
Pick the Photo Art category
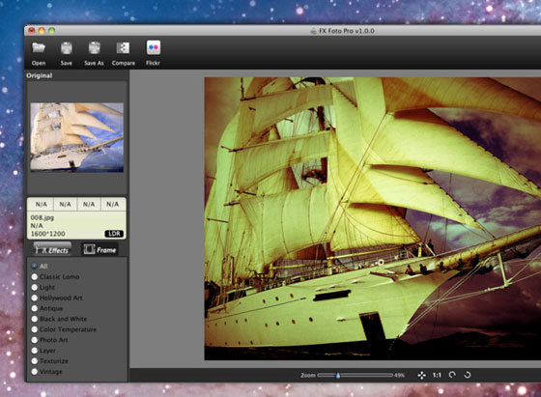[x=35, y=340]
